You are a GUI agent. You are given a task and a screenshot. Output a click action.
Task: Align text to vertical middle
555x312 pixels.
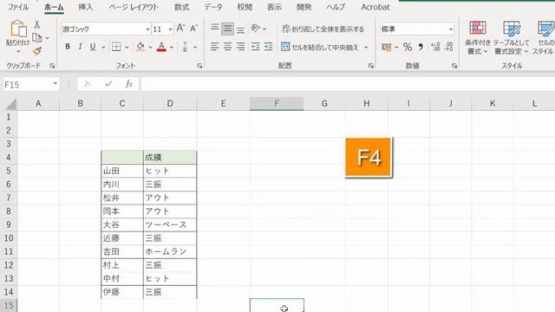[x=227, y=29]
